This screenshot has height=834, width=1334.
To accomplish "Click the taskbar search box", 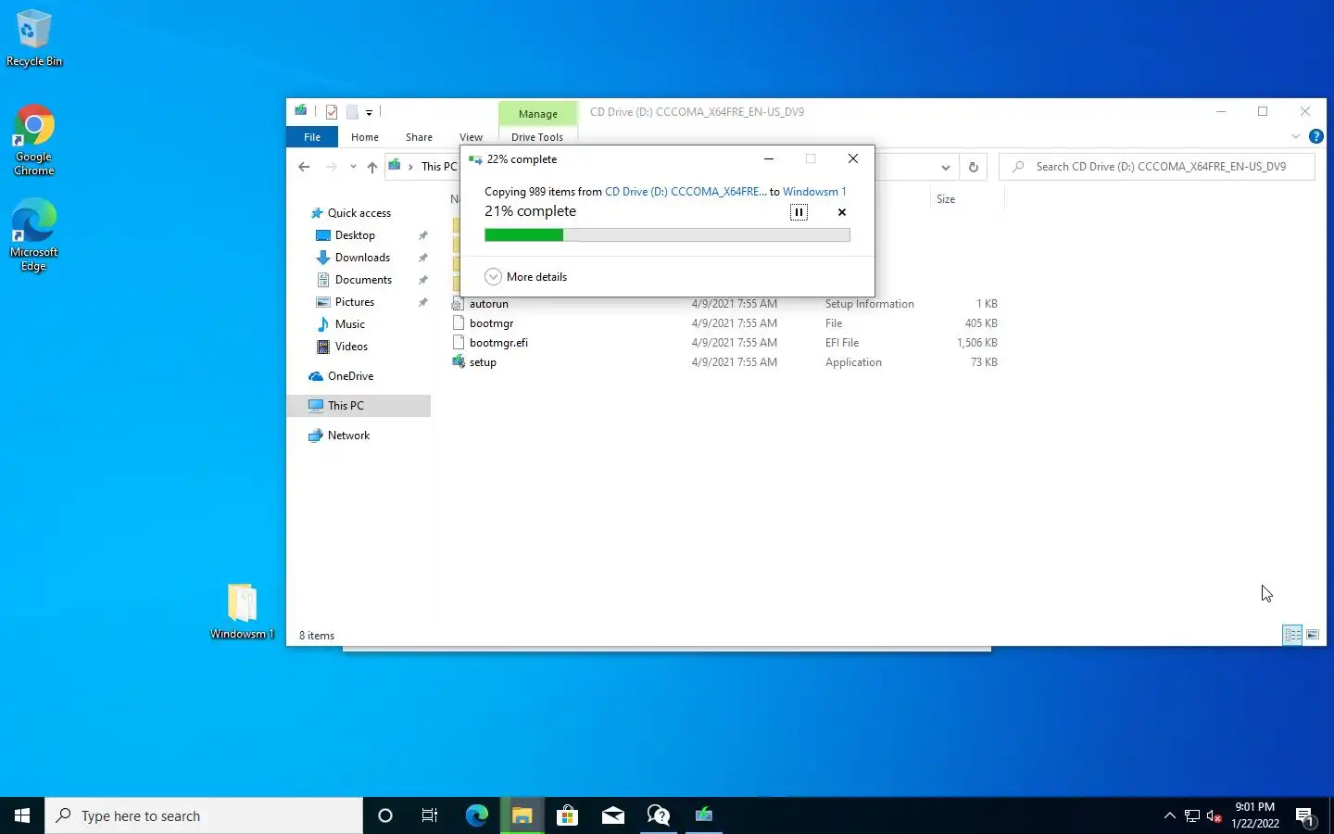I will 204,815.
